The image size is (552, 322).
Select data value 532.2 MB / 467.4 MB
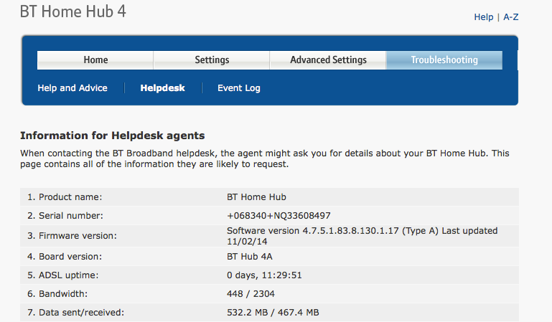click(x=273, y=312)
